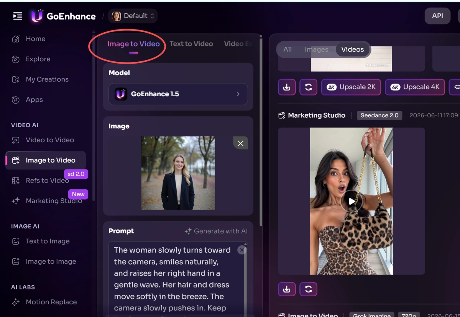
Task: Click the Explore compass icon
Action: coord(16,59)
